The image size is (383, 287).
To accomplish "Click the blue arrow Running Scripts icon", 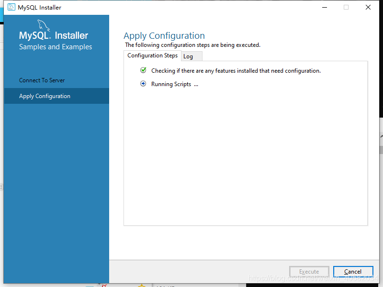I will pos(143,84).
